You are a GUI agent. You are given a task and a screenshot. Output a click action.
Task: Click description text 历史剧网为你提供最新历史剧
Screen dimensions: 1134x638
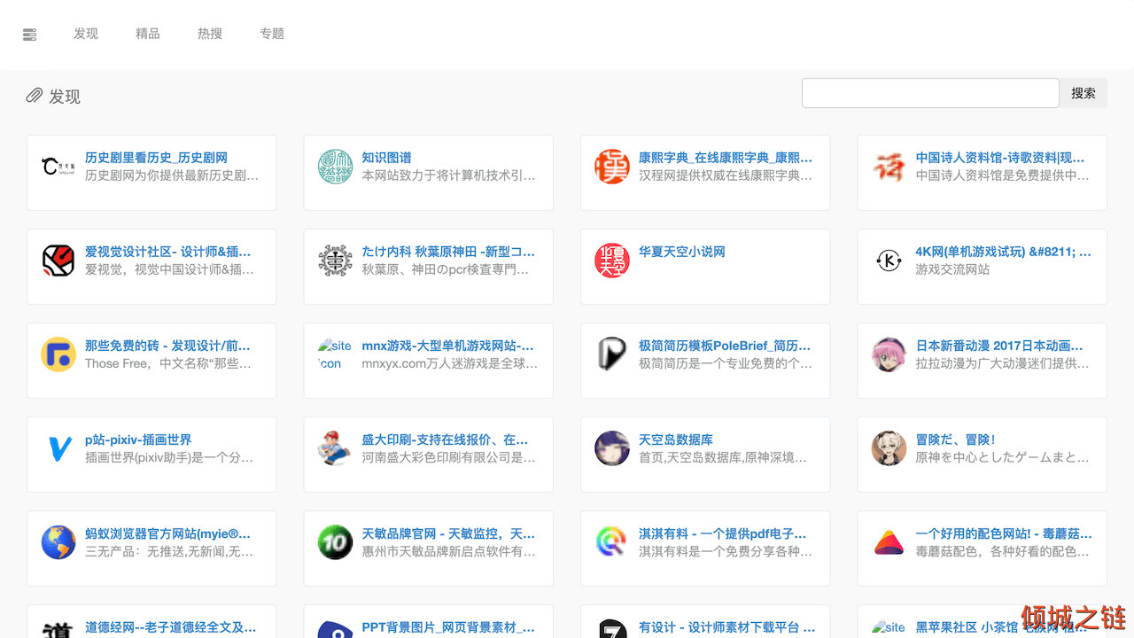(x=172, y=175)
